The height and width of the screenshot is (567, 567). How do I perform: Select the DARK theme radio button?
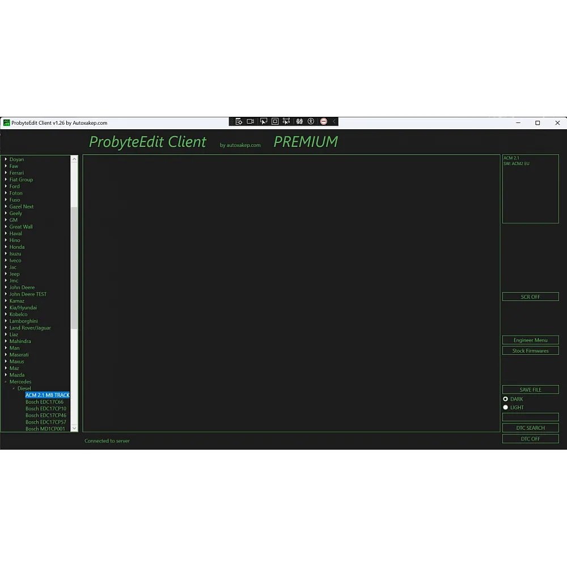(506, 399)
